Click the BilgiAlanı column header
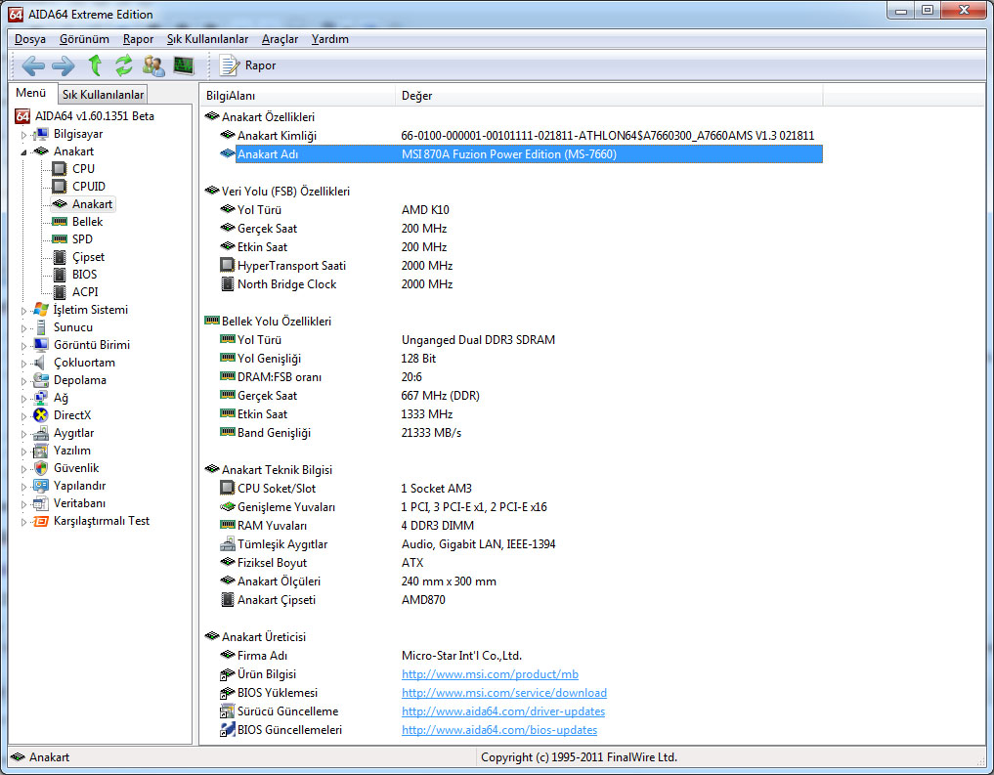 [297, 96]
